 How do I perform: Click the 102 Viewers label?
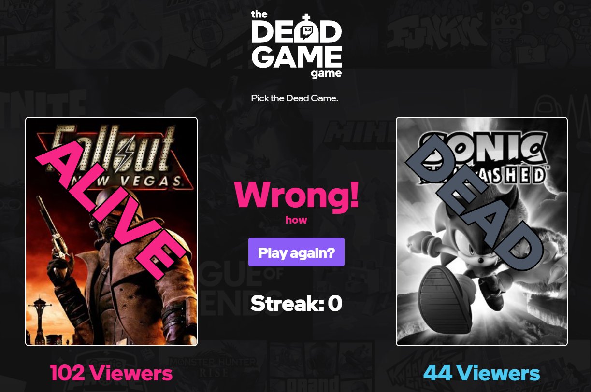(x=111, y=373)
